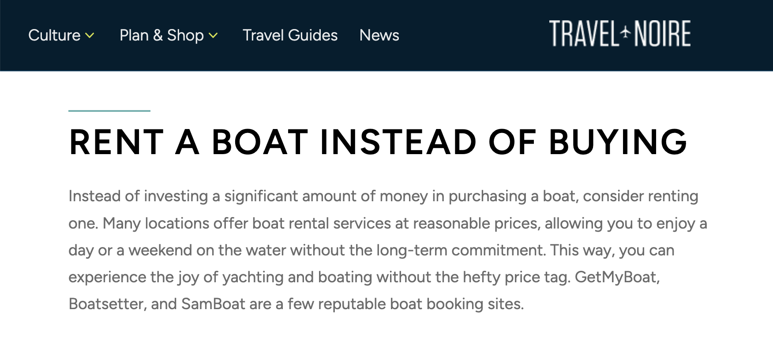773x347 pixels.
Task: Click the word NOIRE in the logo
Action: (662, 33)
